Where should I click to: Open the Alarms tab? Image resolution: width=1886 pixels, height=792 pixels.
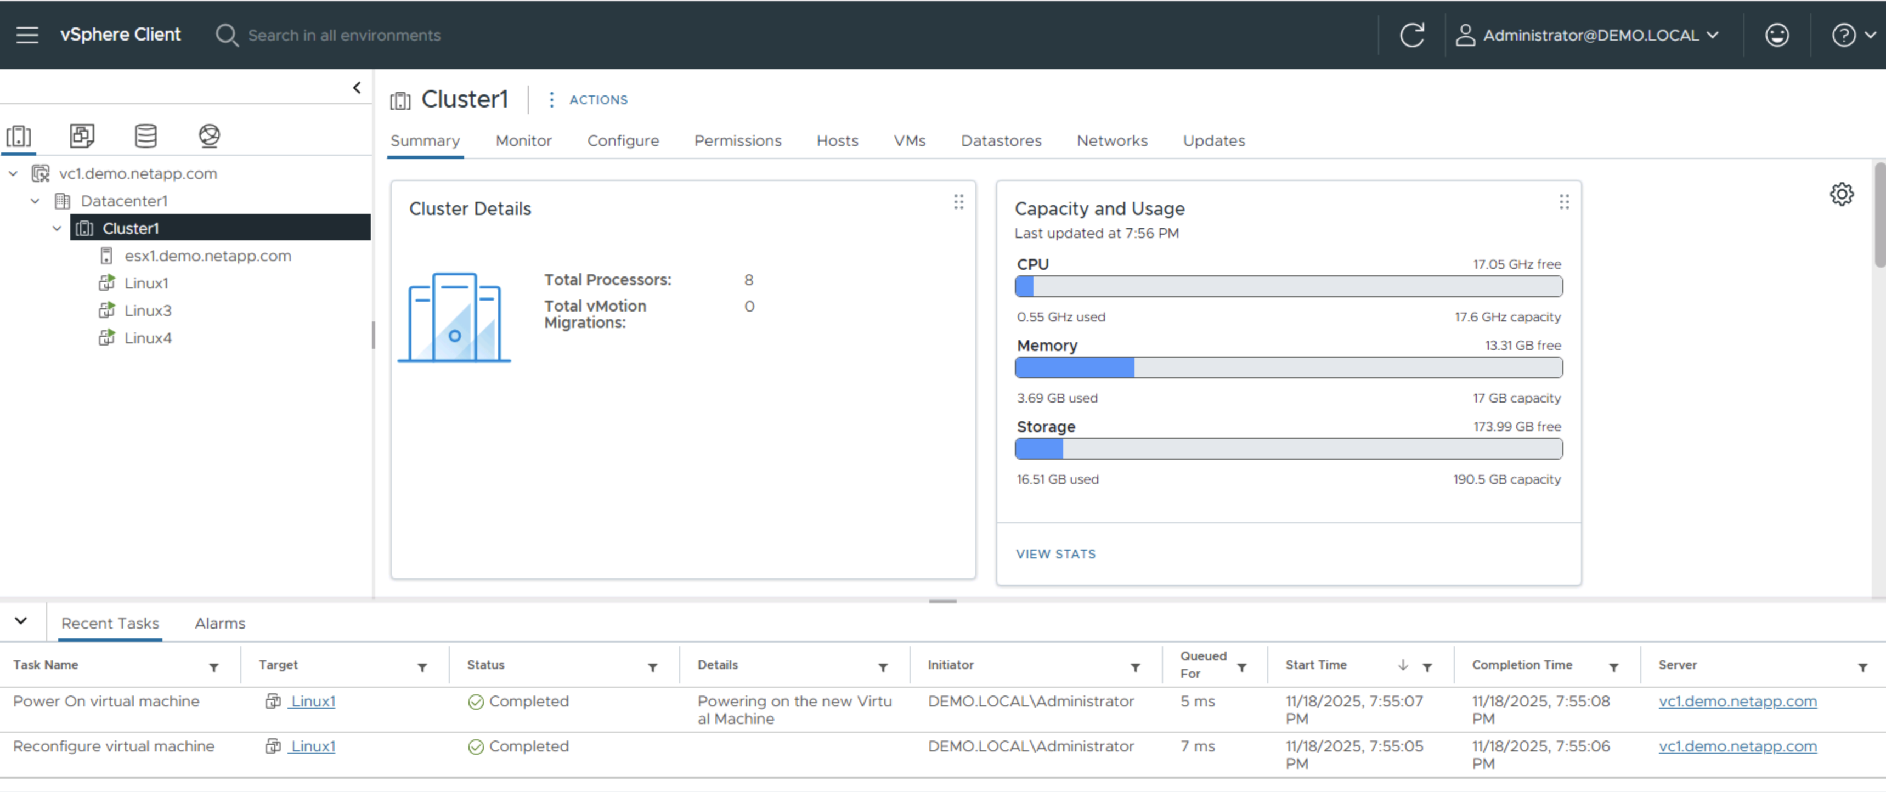(219, 623)
